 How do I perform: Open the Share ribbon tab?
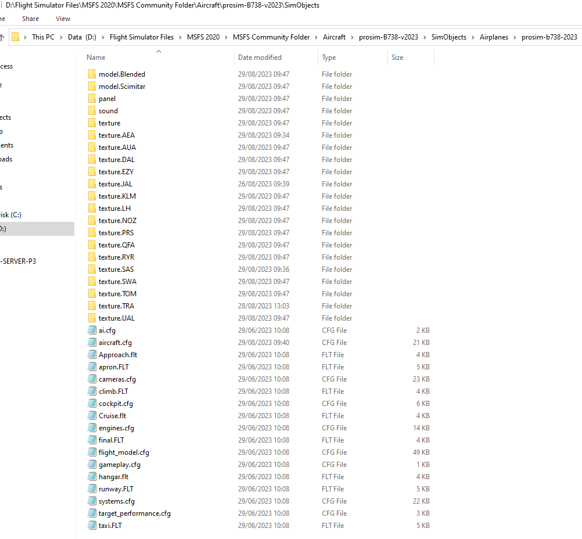[x=30, y=19]
